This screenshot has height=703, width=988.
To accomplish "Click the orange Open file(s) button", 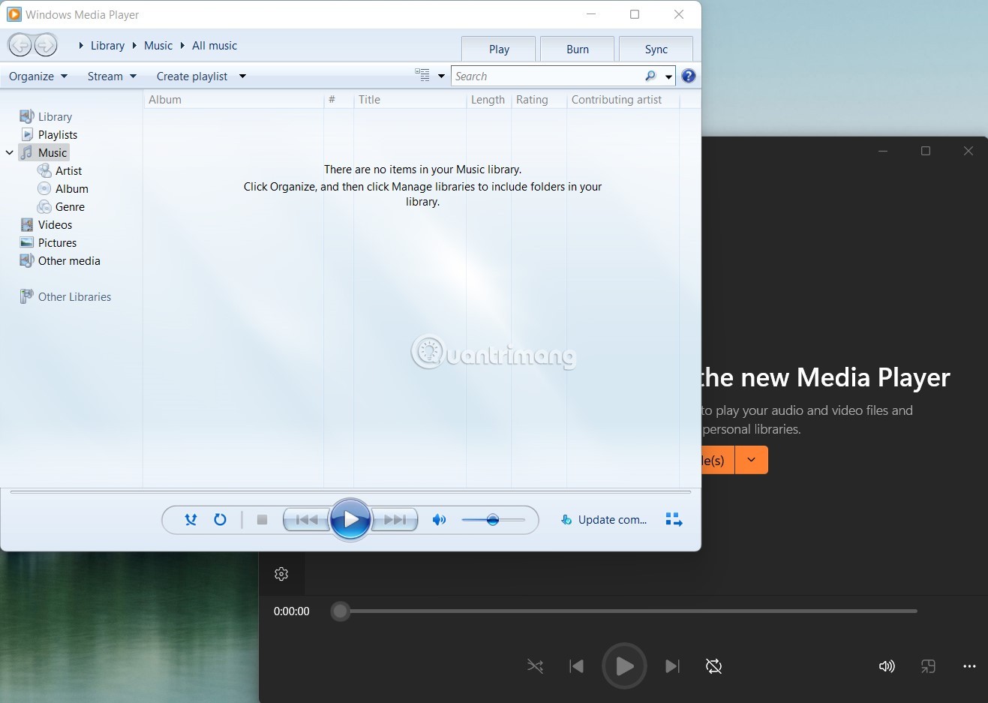I will 718,460.
